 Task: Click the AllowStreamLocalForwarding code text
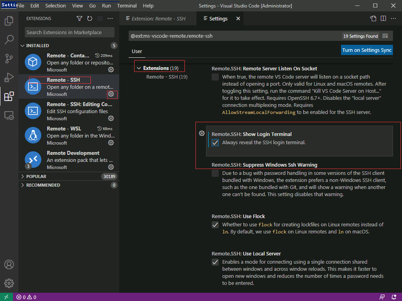(259, 112)
